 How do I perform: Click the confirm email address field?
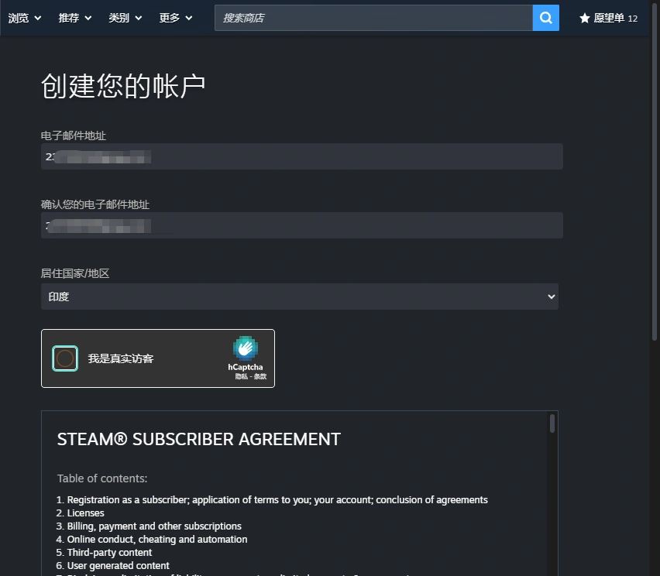tap(302, 225)
